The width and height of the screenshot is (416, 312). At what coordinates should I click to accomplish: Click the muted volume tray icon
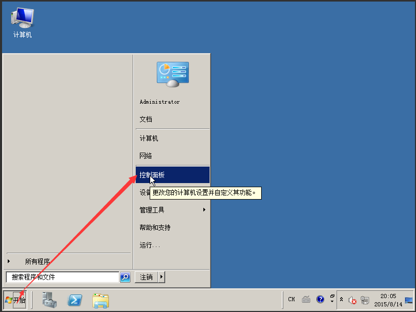[x=353, y=300]
